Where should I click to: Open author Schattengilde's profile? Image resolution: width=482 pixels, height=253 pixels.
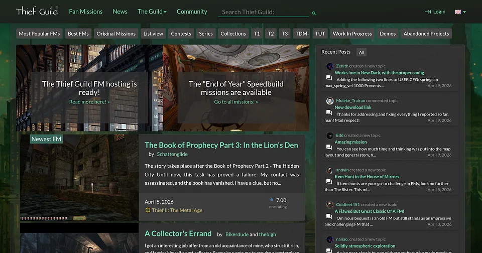(172, 154)
